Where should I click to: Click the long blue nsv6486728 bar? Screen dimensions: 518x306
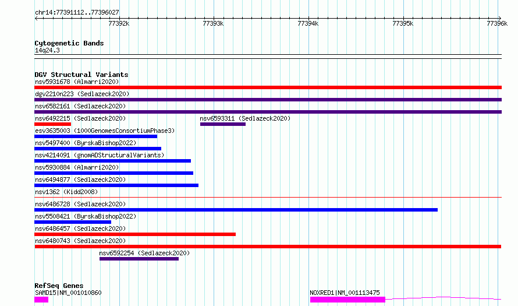point(236,210)
